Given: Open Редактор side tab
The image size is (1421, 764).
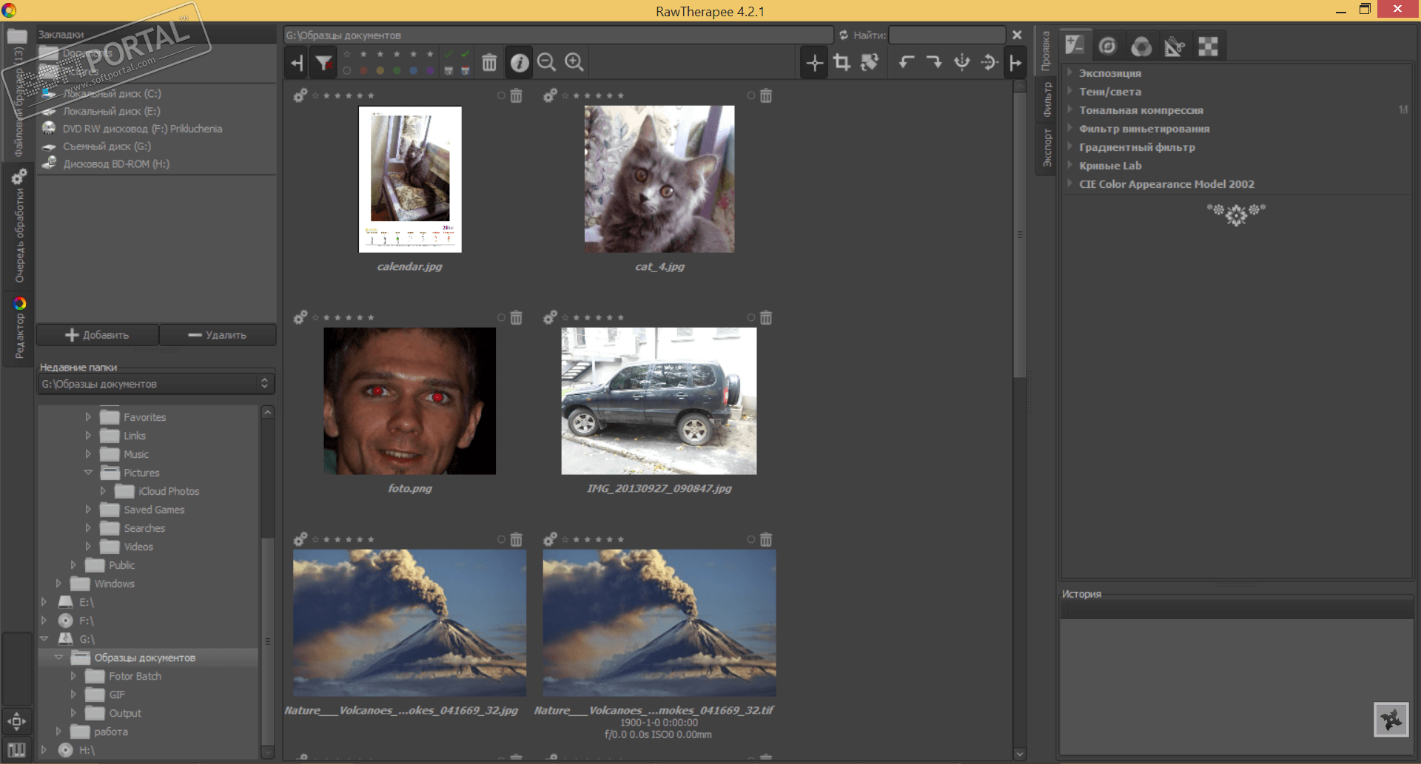Looking at the screenshot, I should click(x=19, y=328).
